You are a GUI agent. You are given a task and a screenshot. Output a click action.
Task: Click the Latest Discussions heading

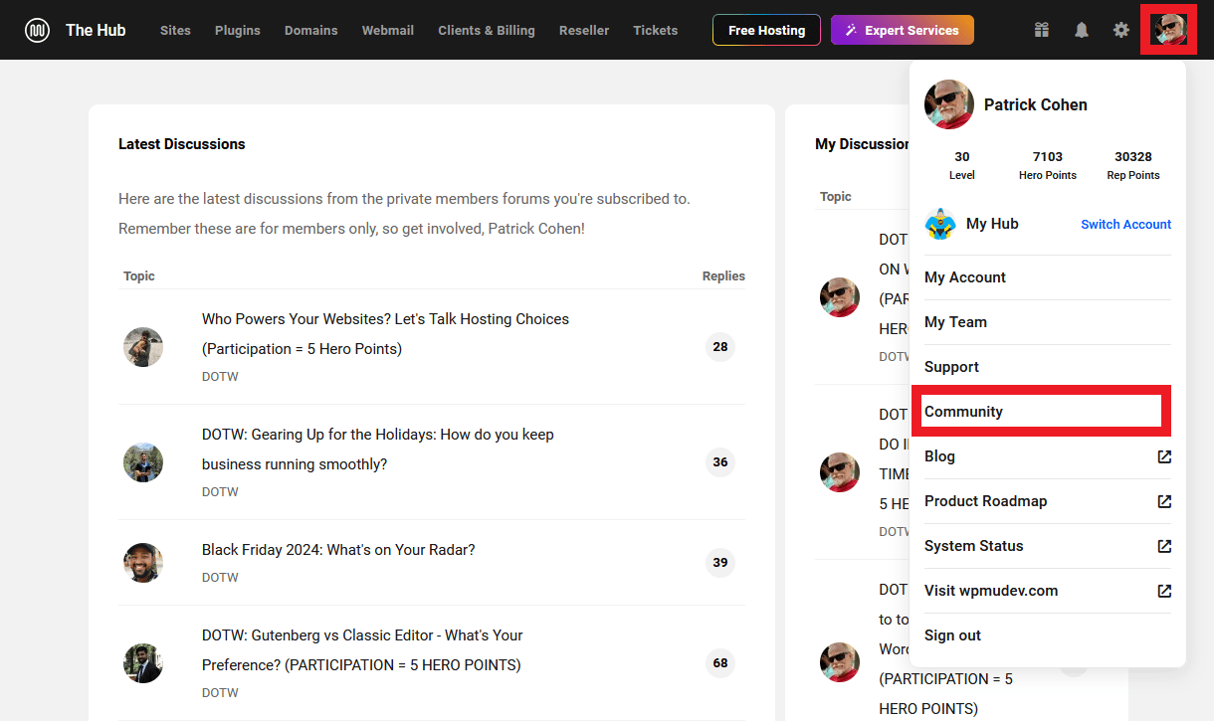pyautogui.click(x=182, y=144)
